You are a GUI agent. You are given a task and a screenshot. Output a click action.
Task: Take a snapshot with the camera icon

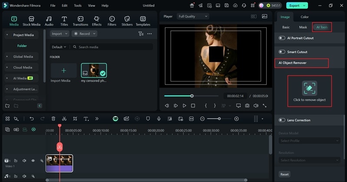(247, 105)
